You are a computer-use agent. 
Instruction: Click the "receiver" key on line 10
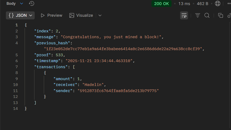(65, 85)
